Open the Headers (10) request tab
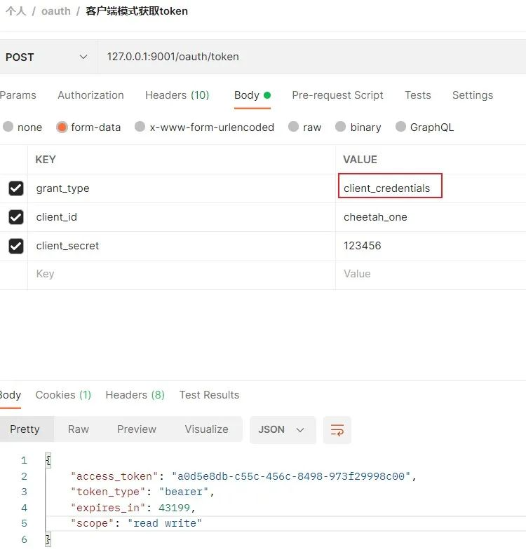Image resolution: width=526 pixels, height=554 pixels. 177,95
